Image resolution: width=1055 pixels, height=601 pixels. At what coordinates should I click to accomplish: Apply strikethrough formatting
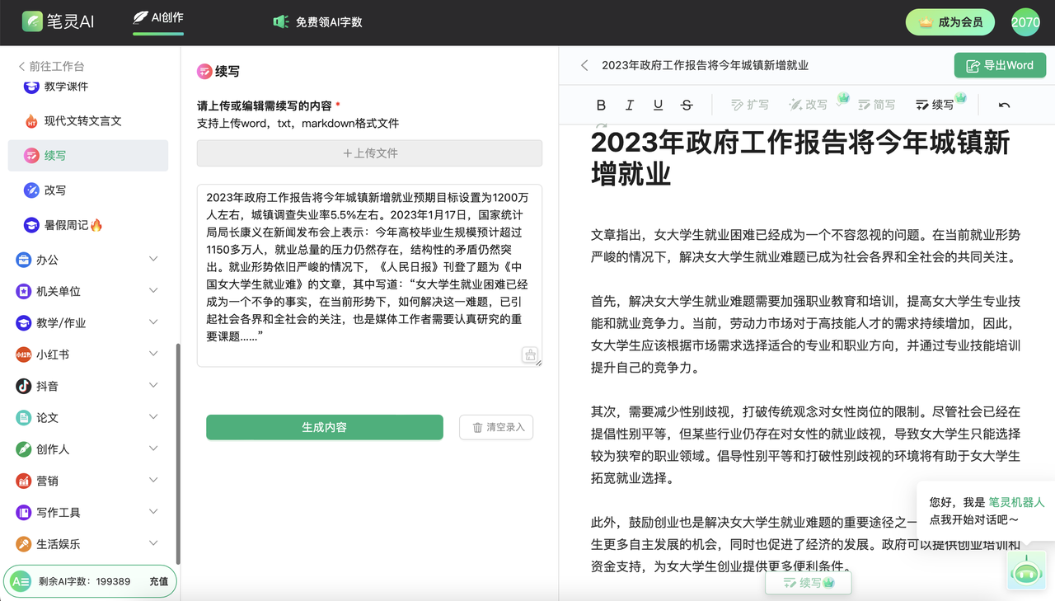(x=687, y=105)
